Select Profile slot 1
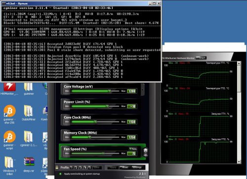Screen dimensions: 247x179 [x=72, y=168]
